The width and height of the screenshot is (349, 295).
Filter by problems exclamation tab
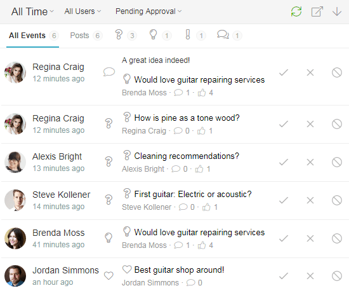pos(195,35)
